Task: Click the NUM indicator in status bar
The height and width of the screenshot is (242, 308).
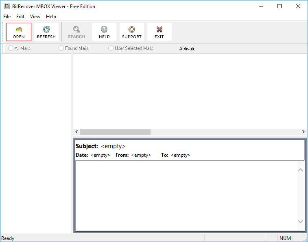Action: [285, 238]
